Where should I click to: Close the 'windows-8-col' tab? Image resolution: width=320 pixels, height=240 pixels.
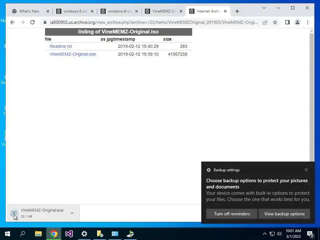pos(137,12)
